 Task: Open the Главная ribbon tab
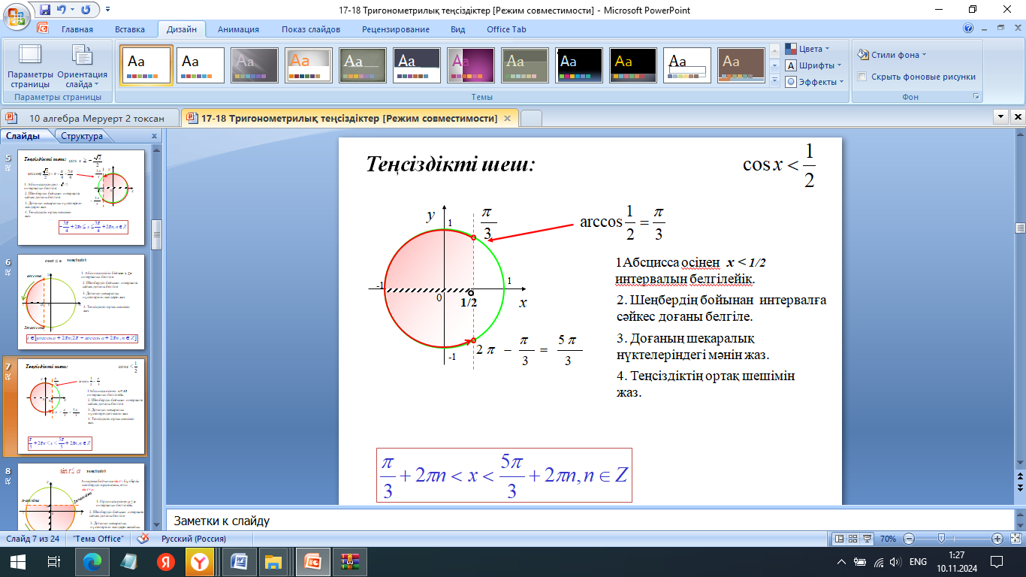77,29
